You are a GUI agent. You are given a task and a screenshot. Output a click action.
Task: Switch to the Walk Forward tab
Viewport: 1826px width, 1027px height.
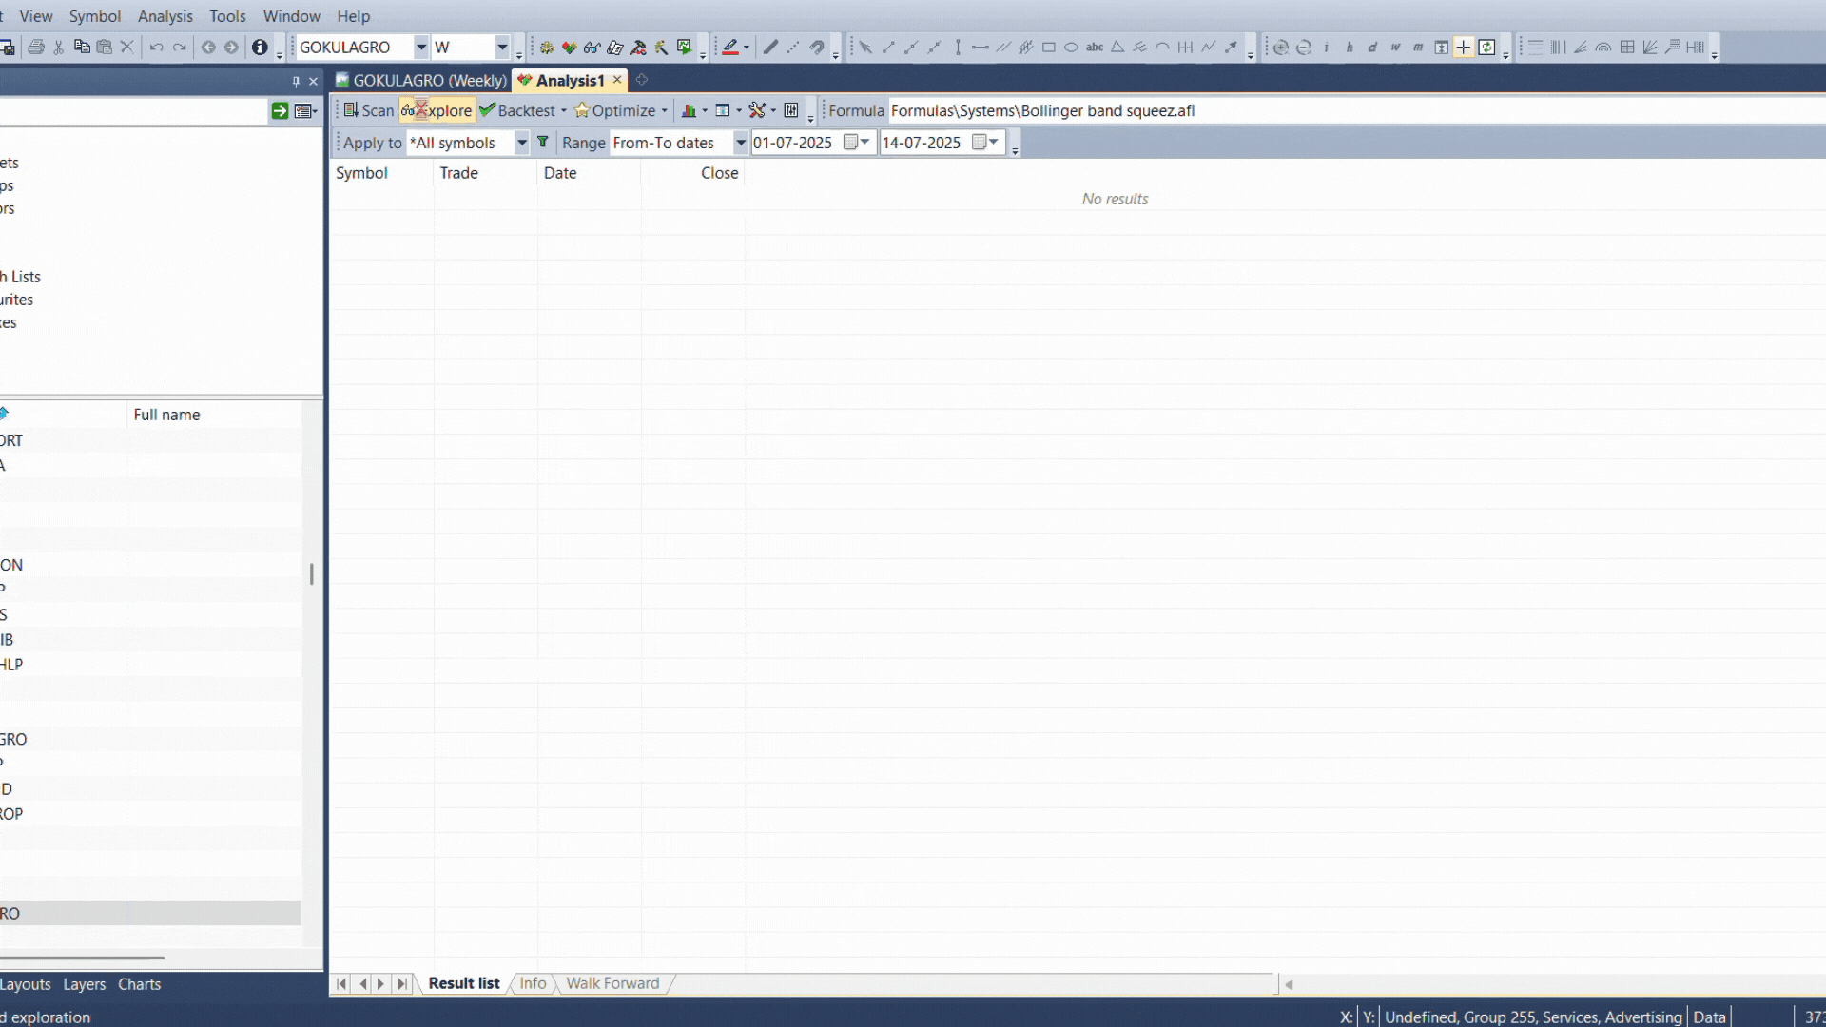coord(612,983)
